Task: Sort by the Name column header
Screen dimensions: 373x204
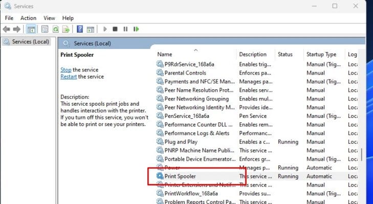Action: click(195, 55)
